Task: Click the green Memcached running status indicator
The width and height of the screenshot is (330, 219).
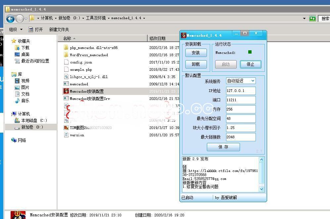Action: [250, 52]
